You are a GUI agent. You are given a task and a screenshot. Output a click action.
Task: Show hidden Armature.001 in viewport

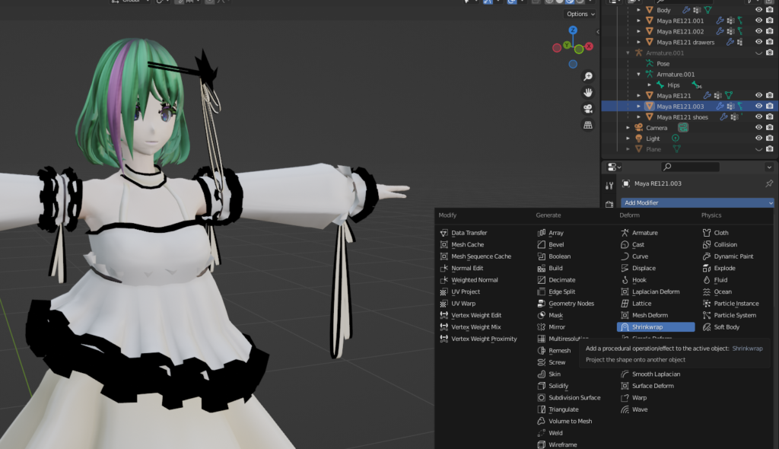(758, 53)
